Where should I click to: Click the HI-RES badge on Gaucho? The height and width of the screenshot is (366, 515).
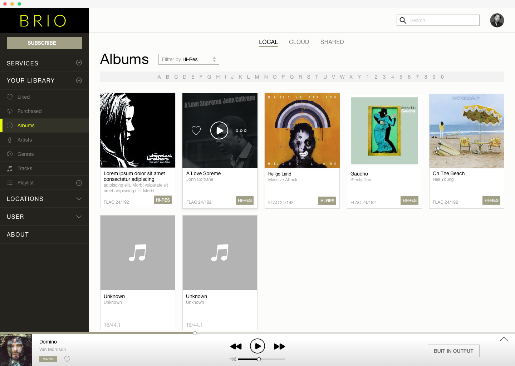409,201
